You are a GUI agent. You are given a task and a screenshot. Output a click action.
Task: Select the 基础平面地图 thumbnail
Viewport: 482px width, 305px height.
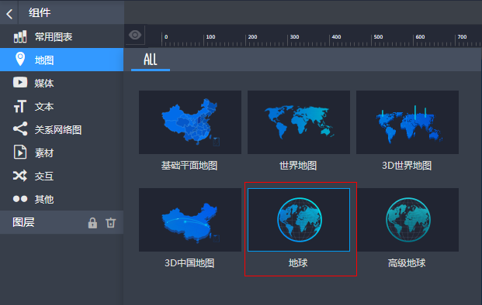(190, 122)
